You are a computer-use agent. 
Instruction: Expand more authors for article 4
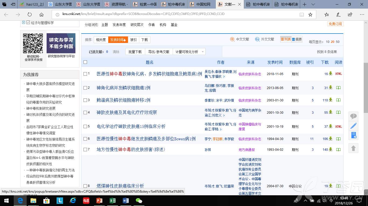[224, 115]
